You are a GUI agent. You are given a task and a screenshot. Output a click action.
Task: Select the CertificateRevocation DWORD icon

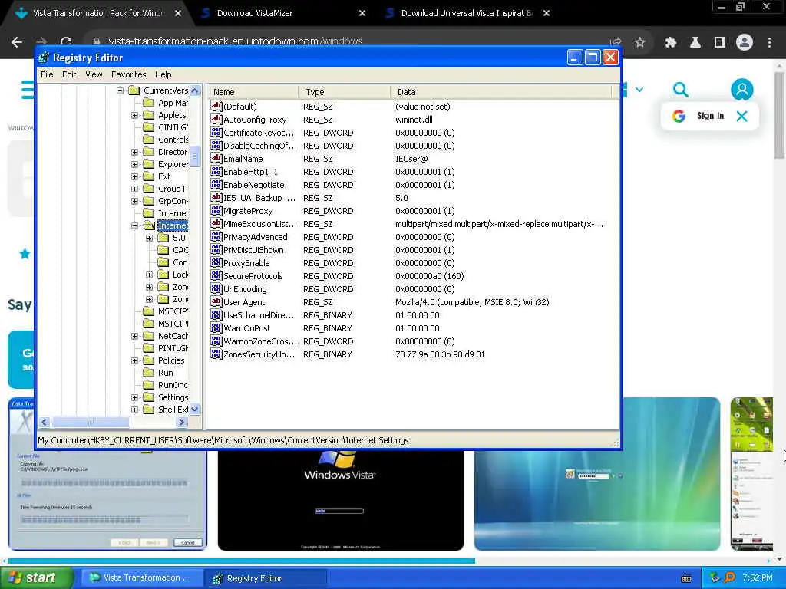tap(216, 132)
